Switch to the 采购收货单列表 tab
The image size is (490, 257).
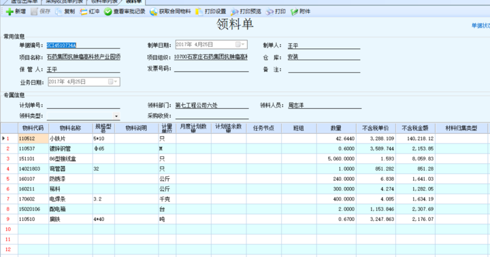(x=65, y=1)
